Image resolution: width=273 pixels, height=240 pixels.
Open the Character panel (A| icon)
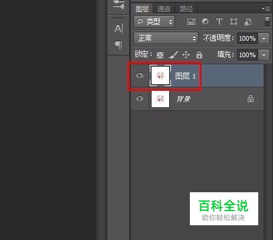click(119, 29)
